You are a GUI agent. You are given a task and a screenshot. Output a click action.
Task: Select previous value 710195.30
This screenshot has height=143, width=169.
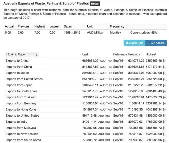(x=135, y=109)
